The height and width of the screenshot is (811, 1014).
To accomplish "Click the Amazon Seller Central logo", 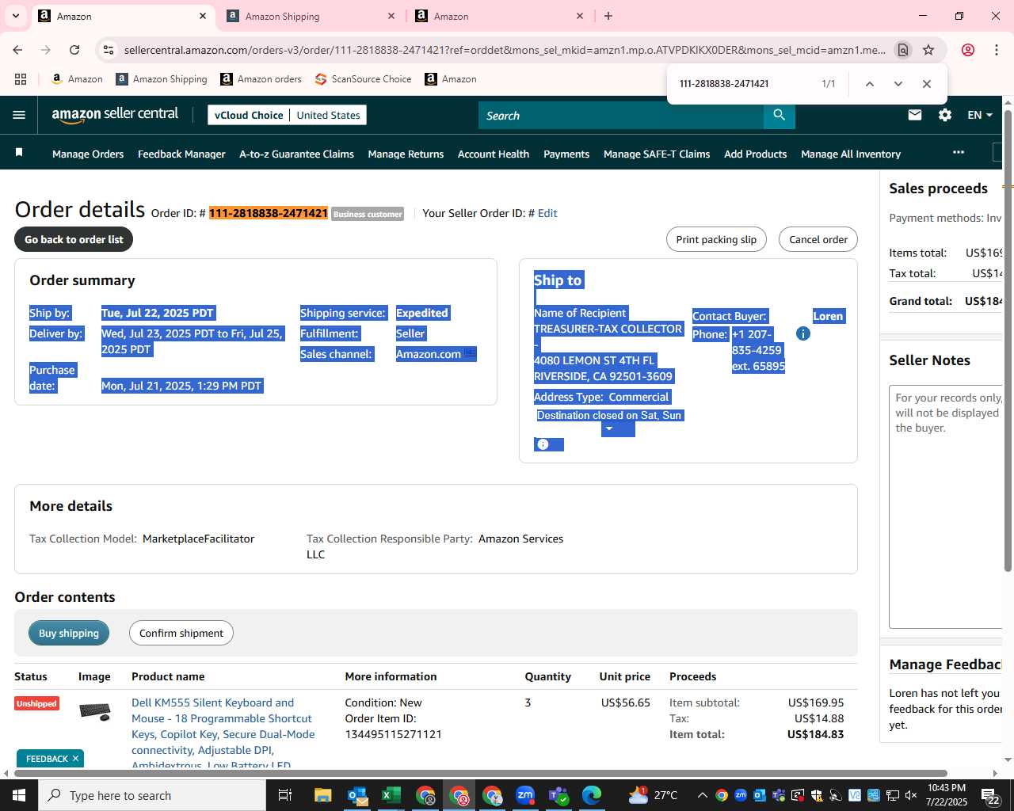I will 115,115.
